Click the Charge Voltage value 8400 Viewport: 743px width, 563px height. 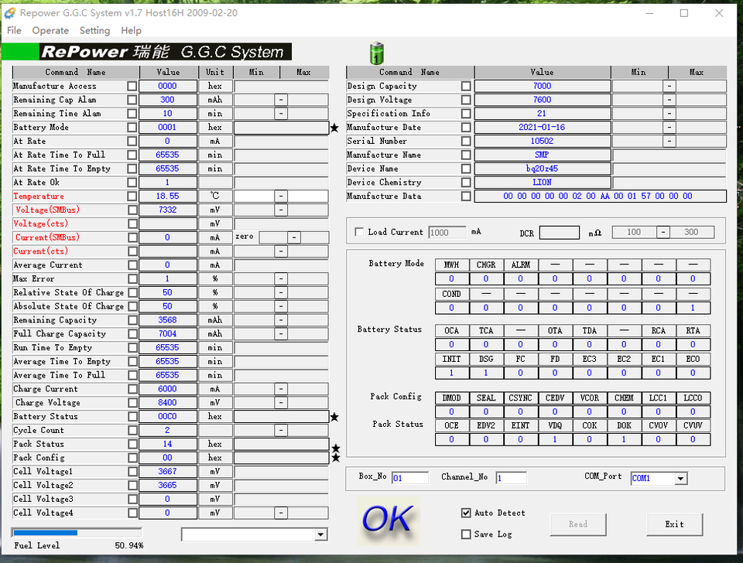tap(168, 403)
